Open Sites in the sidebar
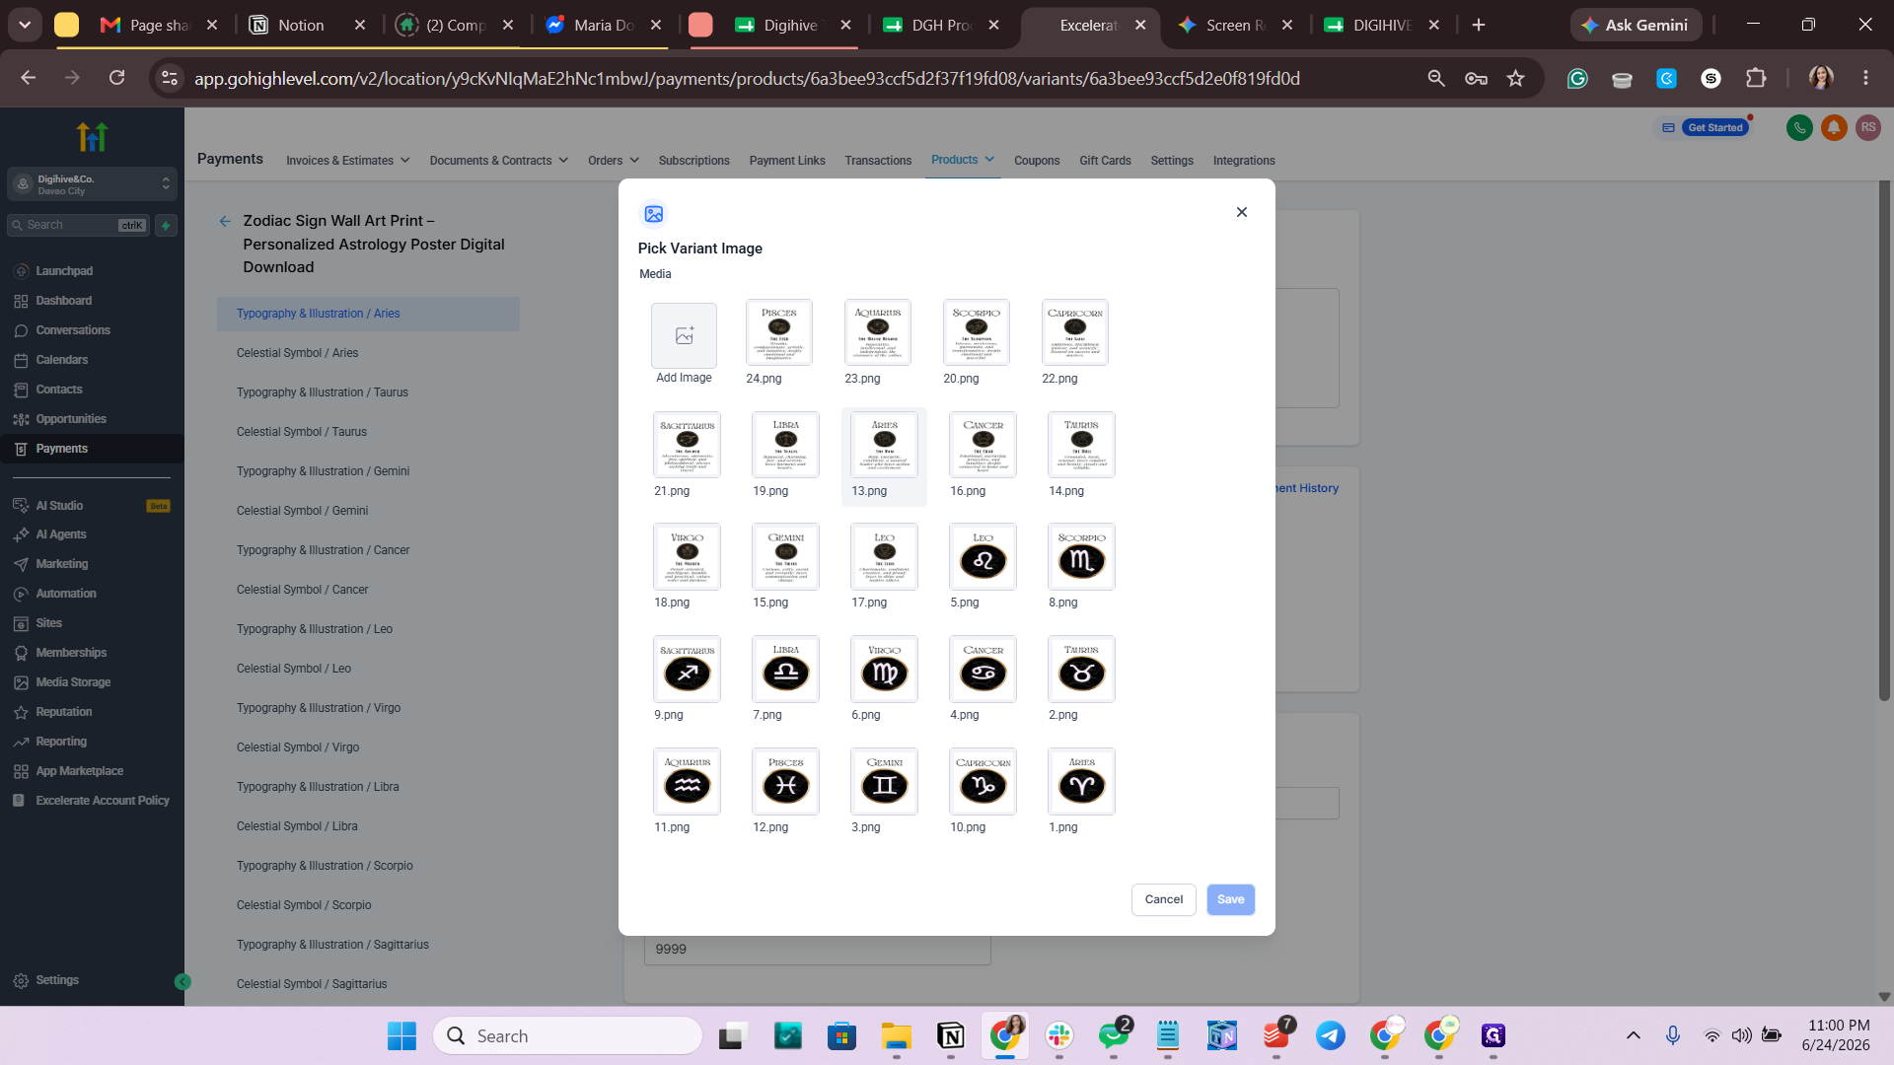 [48, 623]
